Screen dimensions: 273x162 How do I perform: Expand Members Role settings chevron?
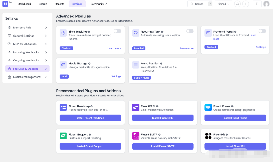46,28
